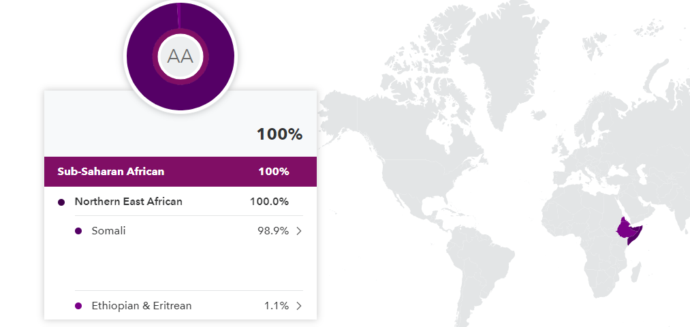Open the Ethiopian & Eritrean label
The width and height of the screenshot is (690, 327).
pos(142,305)
